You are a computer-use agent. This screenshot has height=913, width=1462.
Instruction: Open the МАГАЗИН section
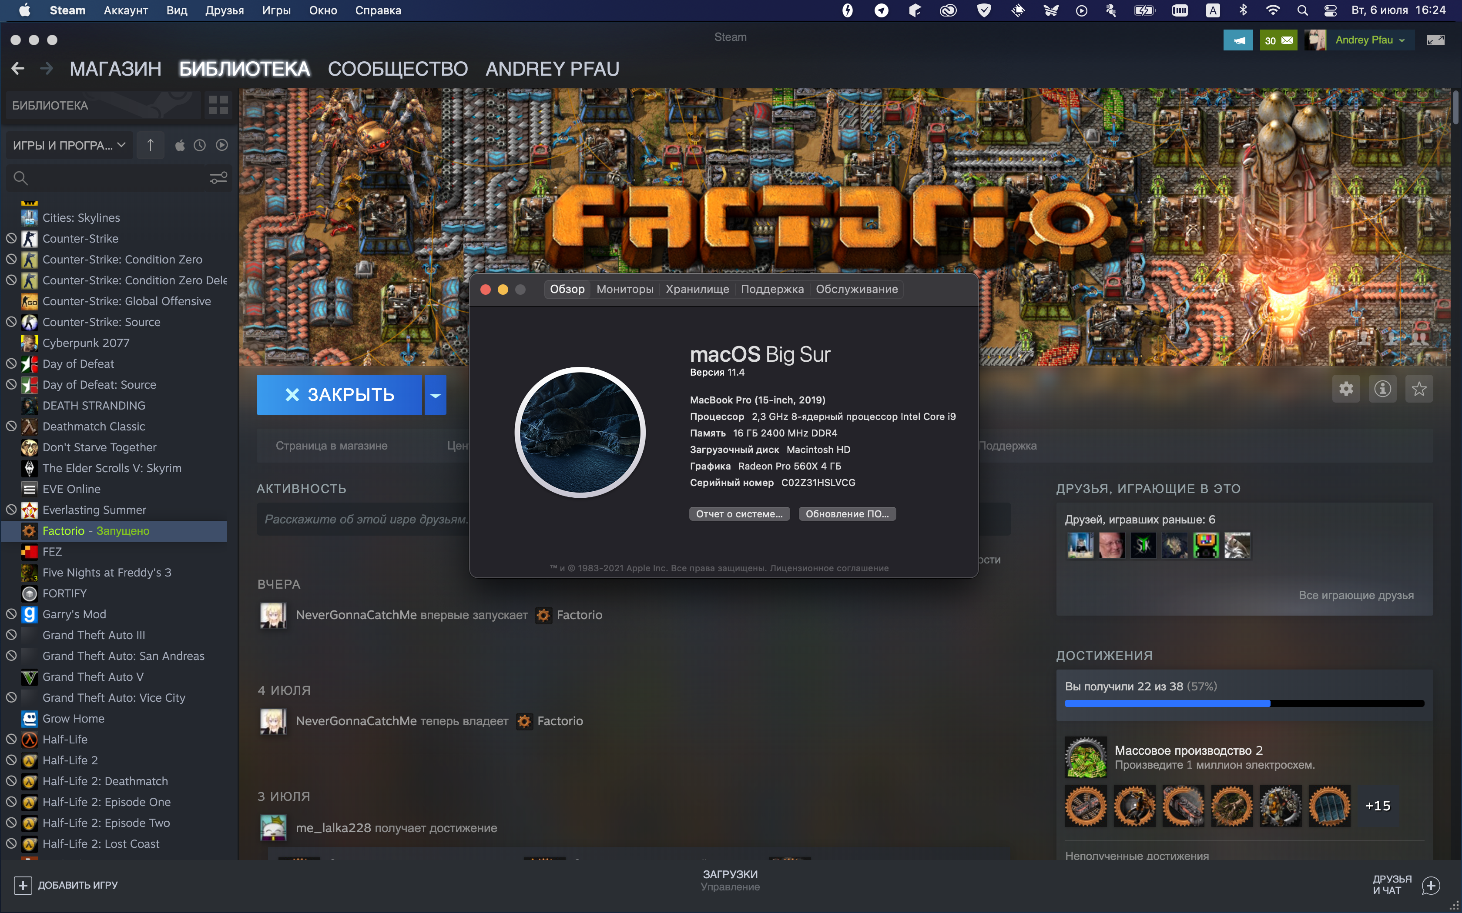point(115,69)
